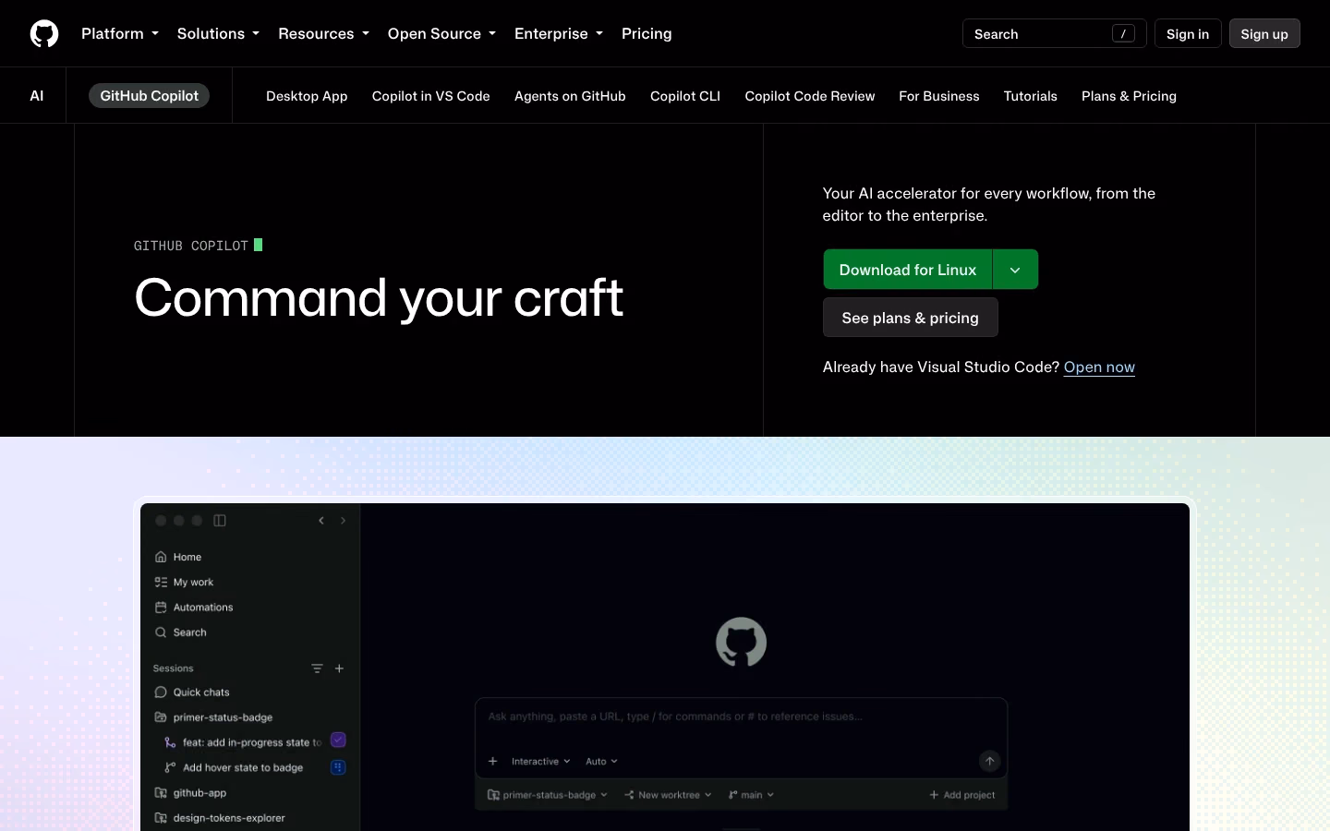1330x831 pixels.
Task: Click the Download for Linux button
Action: click(908, 270)
